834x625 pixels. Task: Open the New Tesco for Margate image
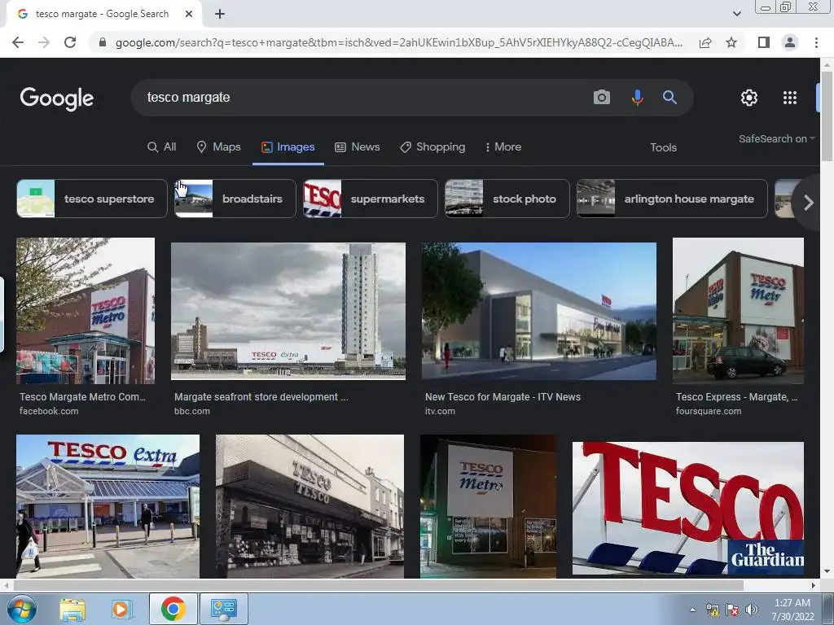(x=539, y=312)
